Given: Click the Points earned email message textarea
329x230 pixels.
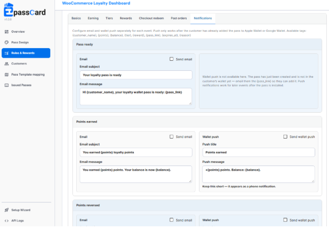Looking at the screenshot, I should pyautogui.click(x=136, y=174).
